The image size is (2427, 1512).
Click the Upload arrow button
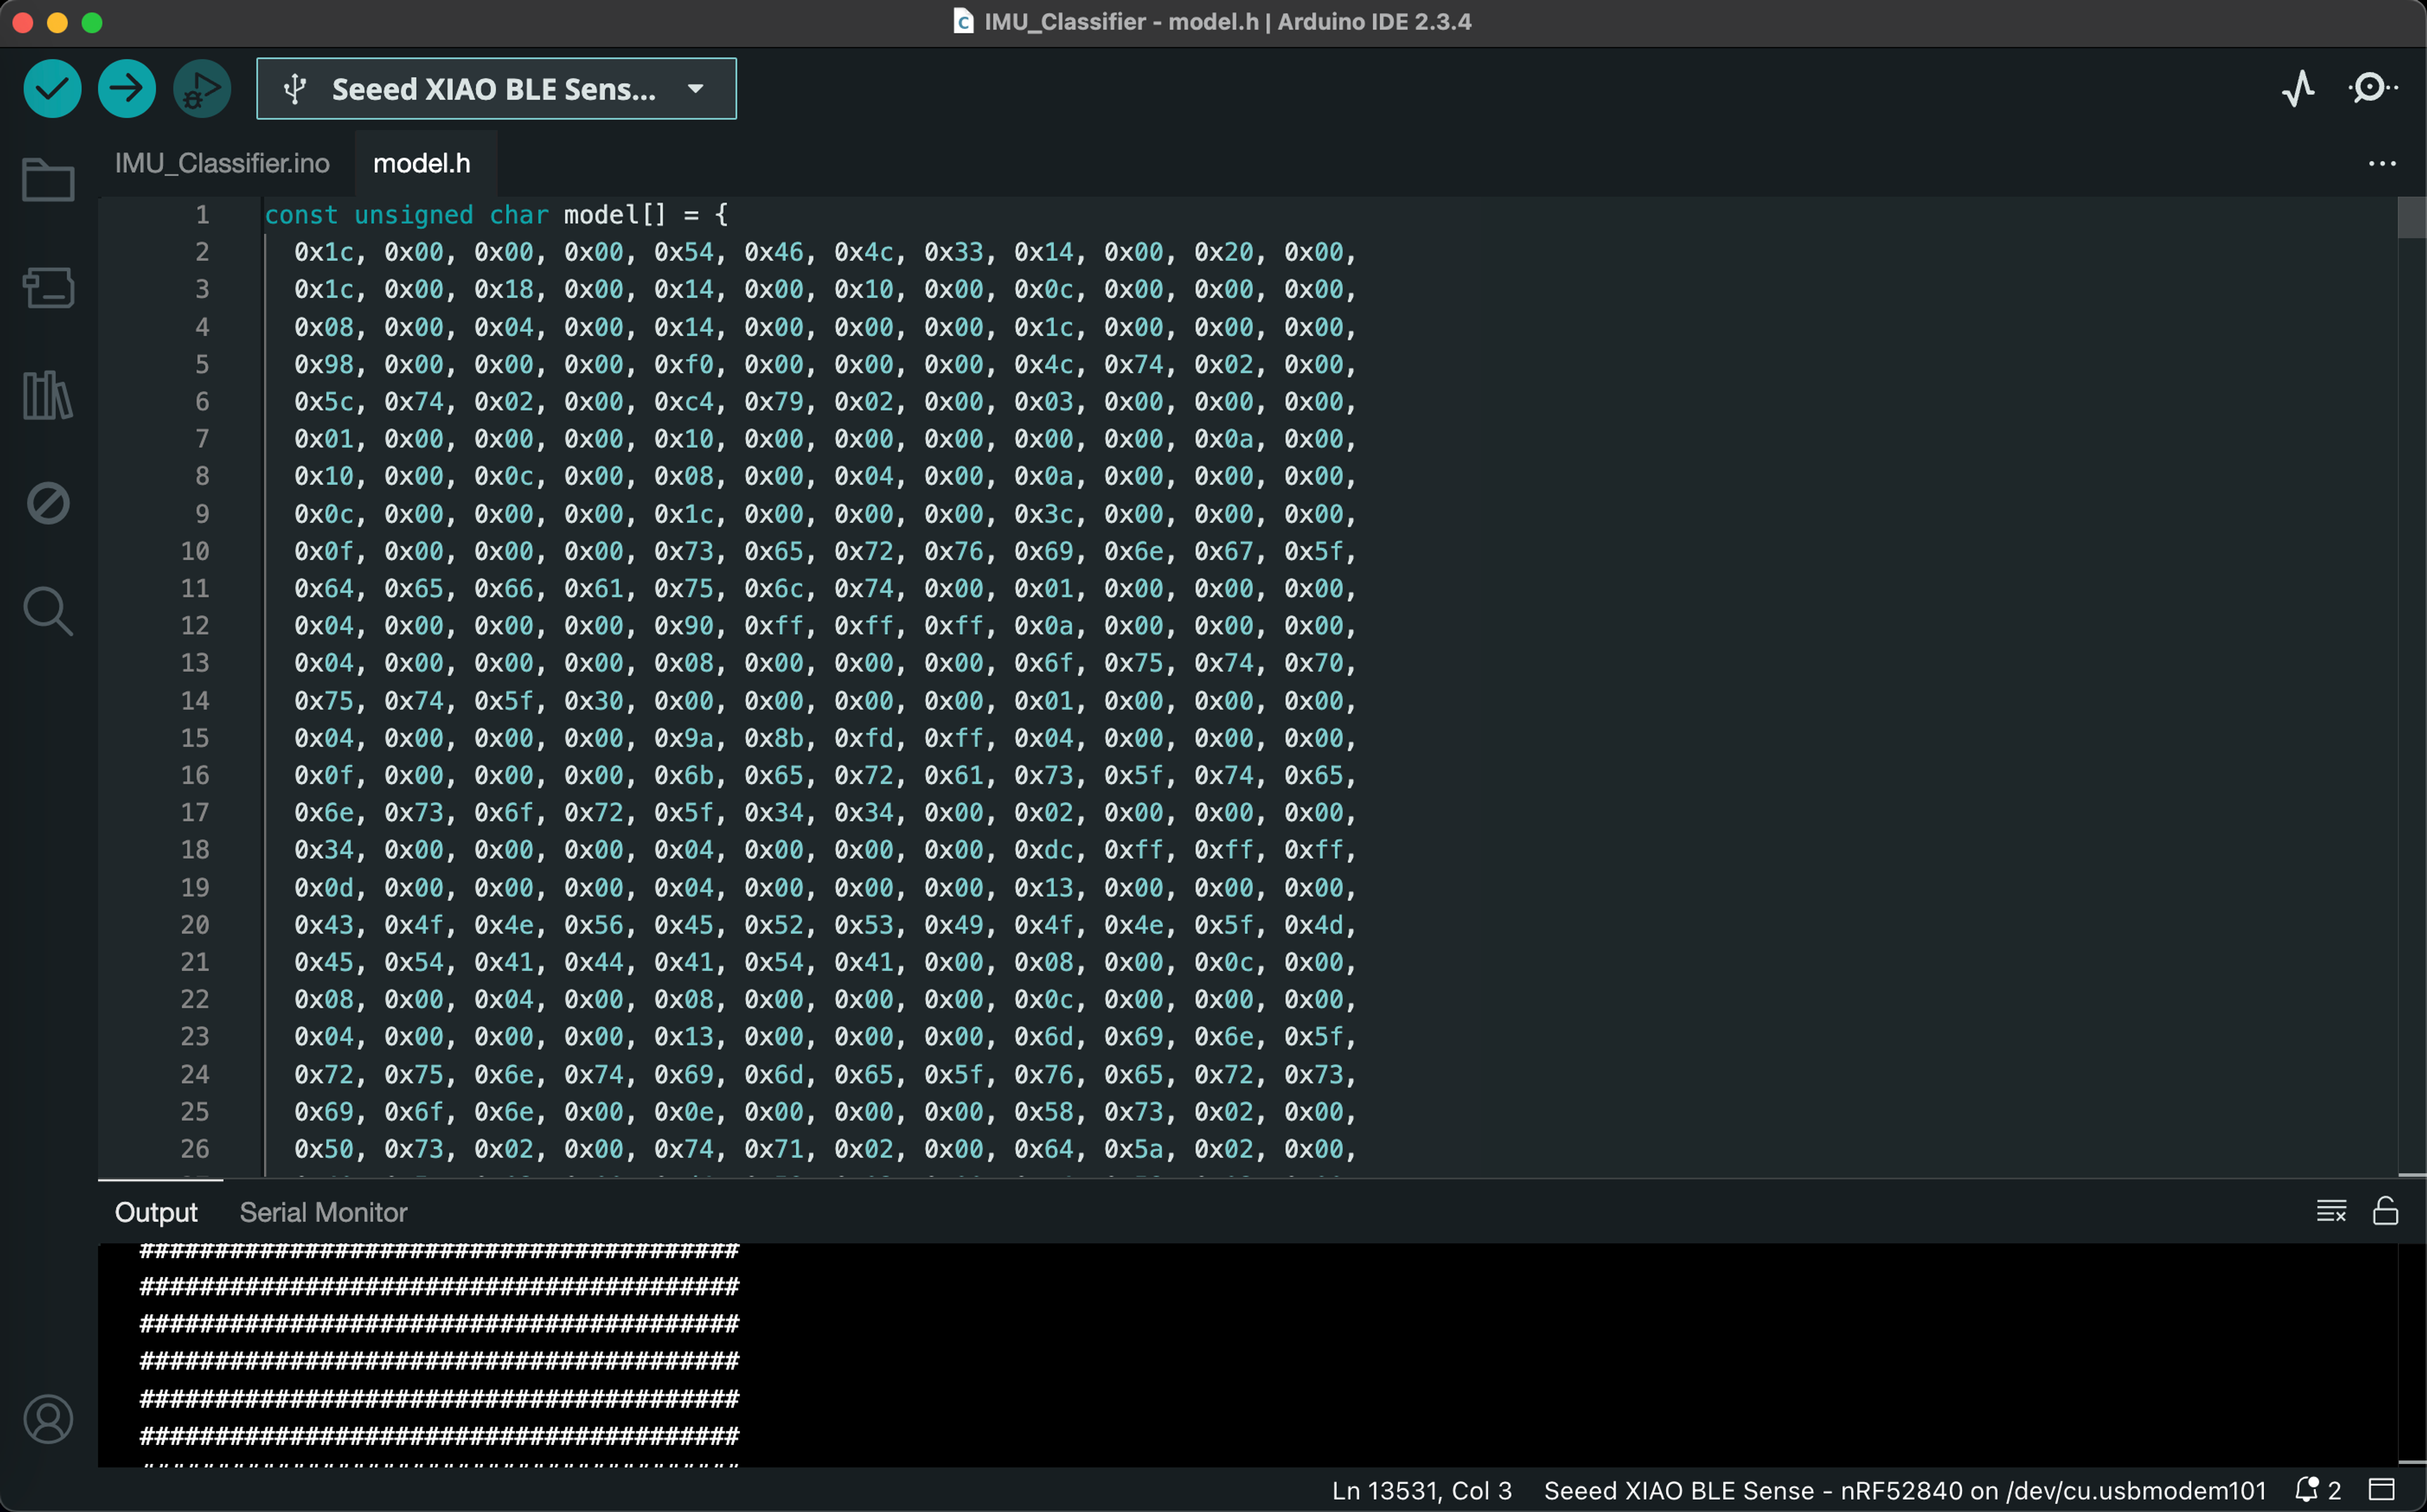(127, 89)
